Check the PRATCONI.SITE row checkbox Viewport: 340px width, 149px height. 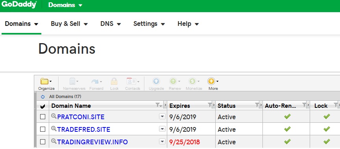(x=43, y=117)
